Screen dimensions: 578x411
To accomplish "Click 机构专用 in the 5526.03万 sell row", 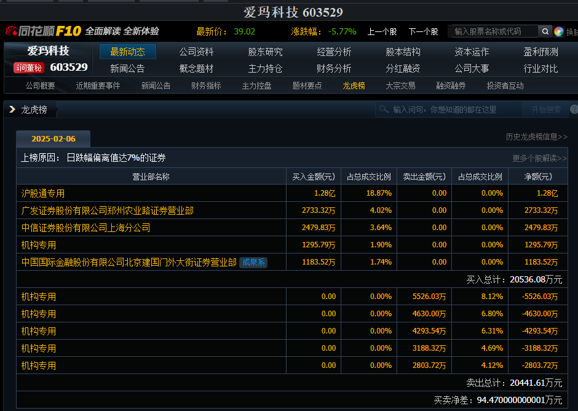I will point(39,297).
